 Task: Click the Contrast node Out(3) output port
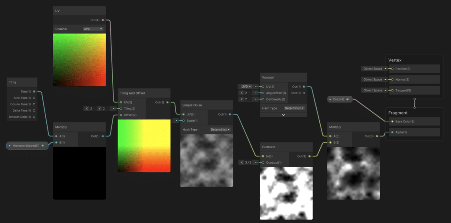(x=309, y=156)
